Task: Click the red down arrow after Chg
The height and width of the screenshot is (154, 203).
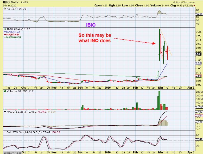Action: pos(194,5)
